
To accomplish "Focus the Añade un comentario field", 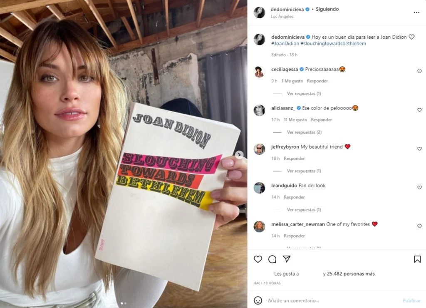I will point(333,301).
